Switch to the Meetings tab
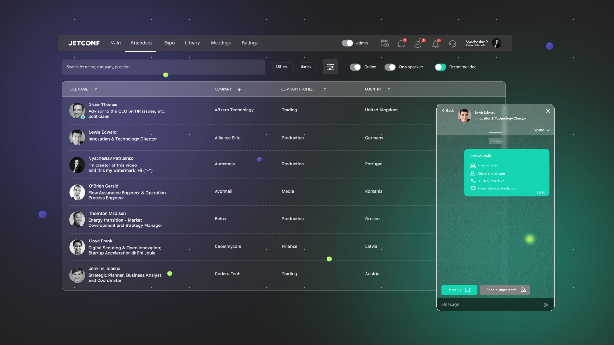Image resolution: width=614 pixels, height=345 pixels. (221, 43)
